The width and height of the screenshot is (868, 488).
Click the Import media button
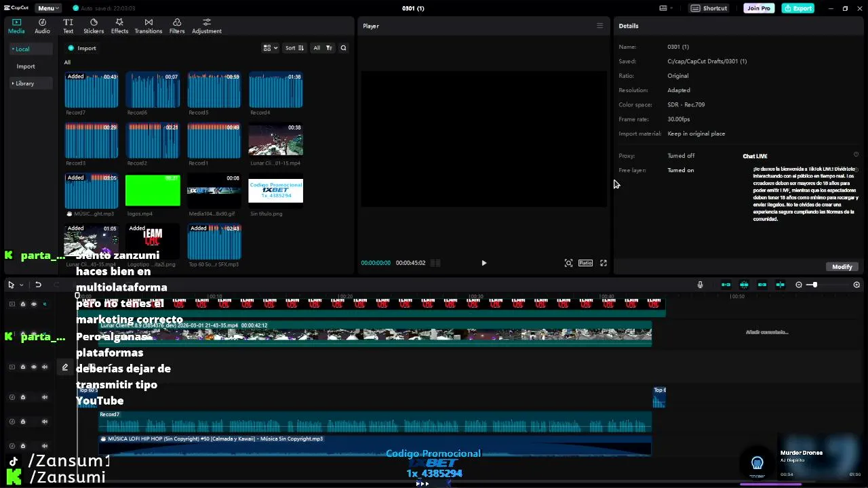82,48
